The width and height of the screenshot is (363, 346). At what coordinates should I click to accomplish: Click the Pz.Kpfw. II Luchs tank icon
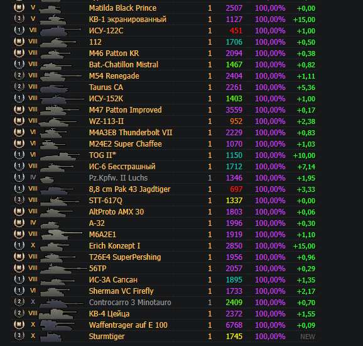tap(47, 179)
